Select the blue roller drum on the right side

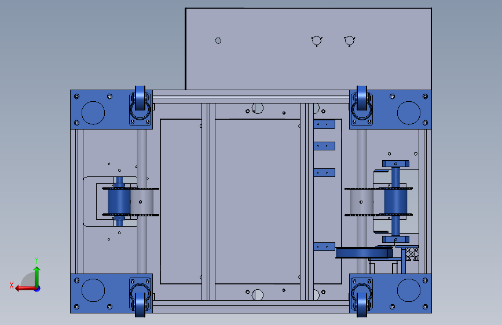(x=395, y=201)
